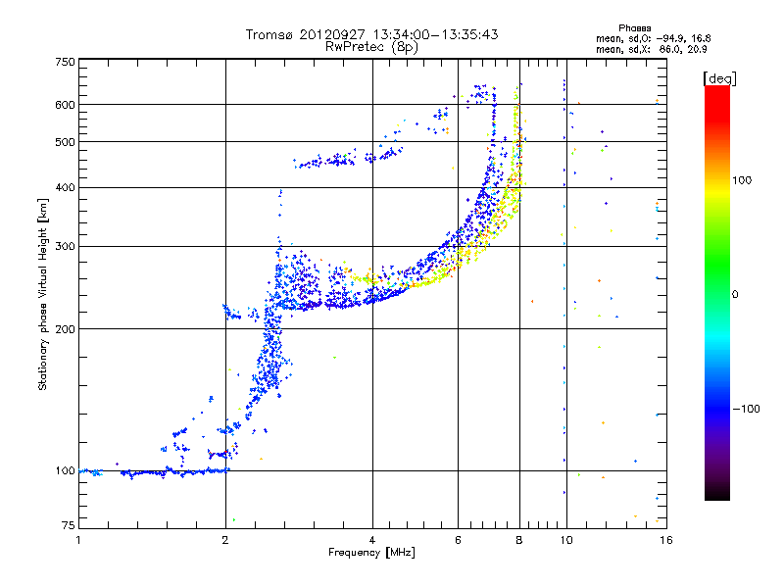The width and height of the screenshot is (784, 588).
Task: Click the y-axis tick label '300'
Action: (x=65, y=247)
